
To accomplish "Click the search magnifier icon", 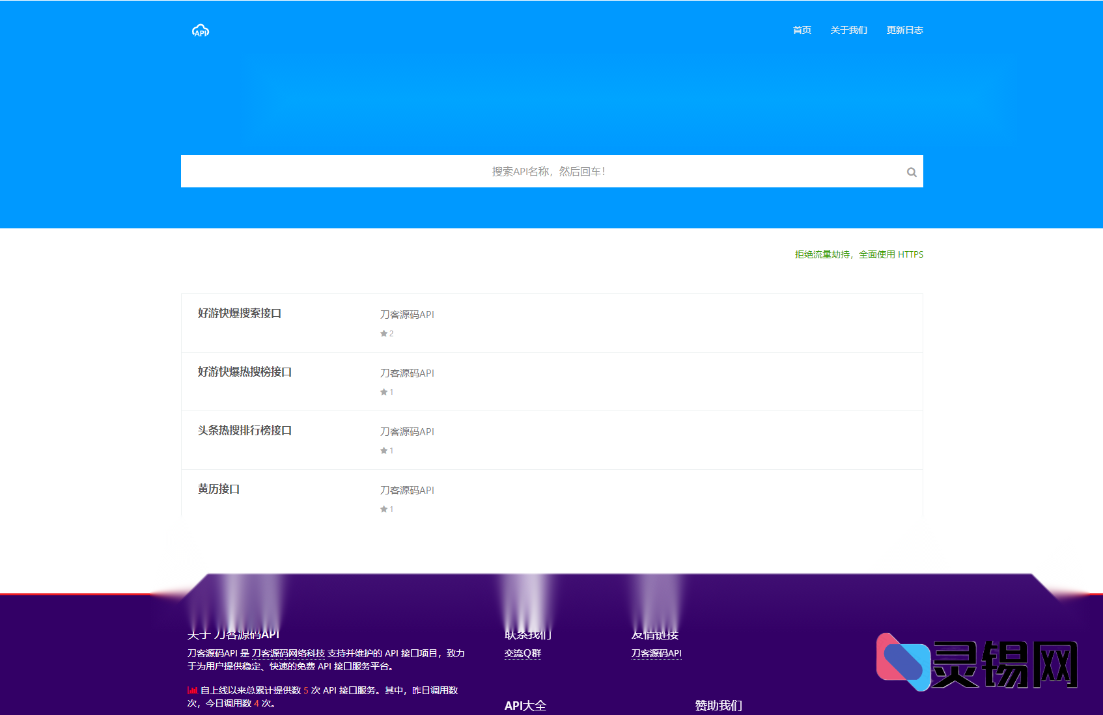I will click(x=911, y=172).
